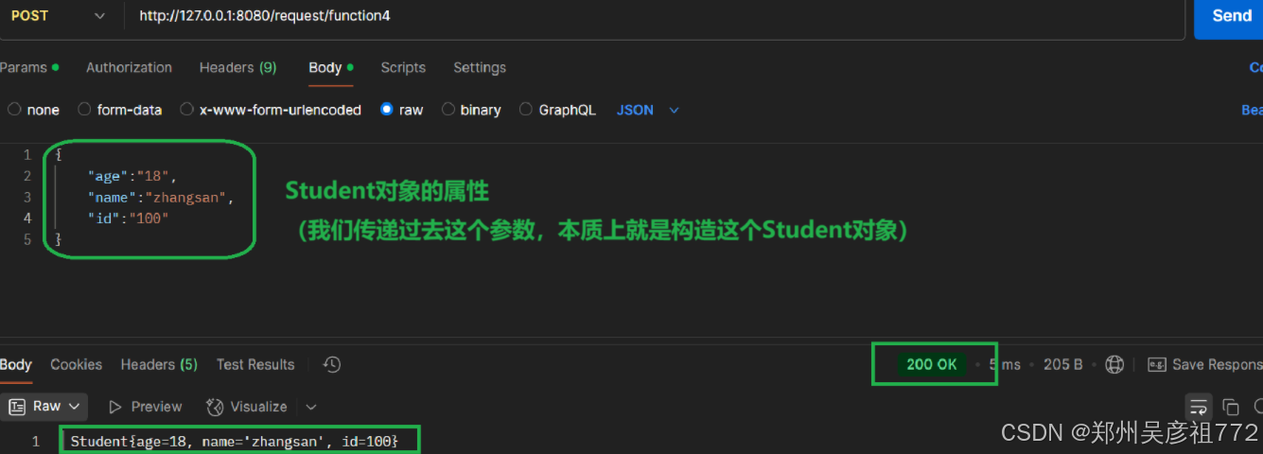Switch to the Params tab
The image size is (1263, 454).
click(x=28, y=68)
